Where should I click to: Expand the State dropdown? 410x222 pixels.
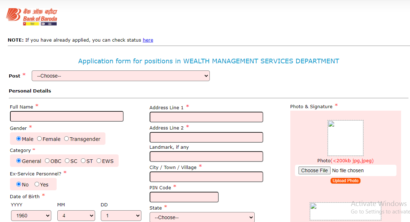[202, 217]
